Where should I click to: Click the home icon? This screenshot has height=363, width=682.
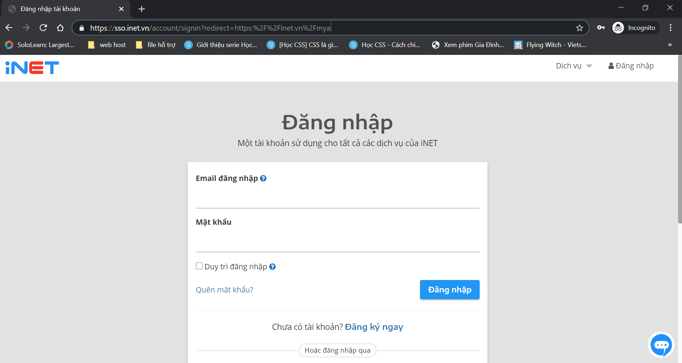(60, 27)
